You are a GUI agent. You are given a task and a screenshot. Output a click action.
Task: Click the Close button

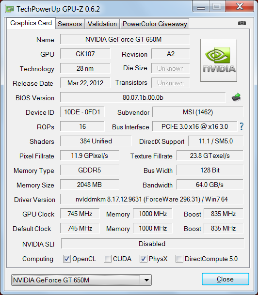point(226,279)
